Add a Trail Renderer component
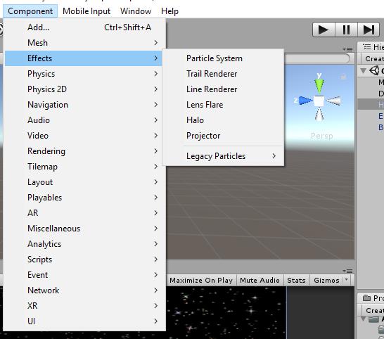This screenshot has height=339, width=384. point(224,74)
